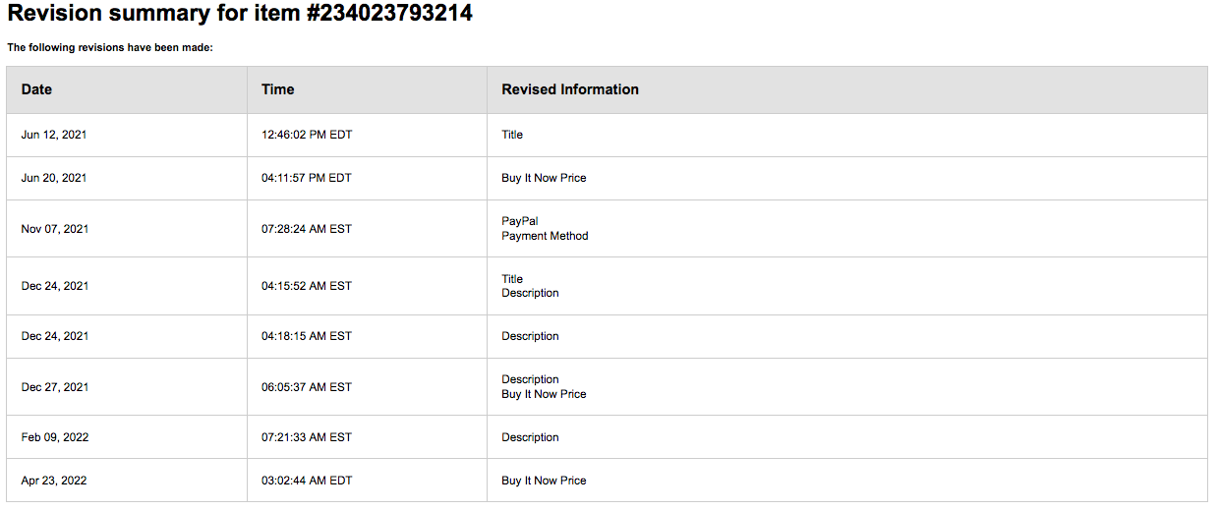
Task: Click Buy It Now Price for Dec 27
Action: [544, 394]
